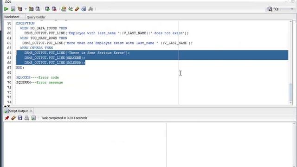Screen dimensions: 297x167
Task: Expand editor pane using splitter down arrow
Action: coord(8,106)
